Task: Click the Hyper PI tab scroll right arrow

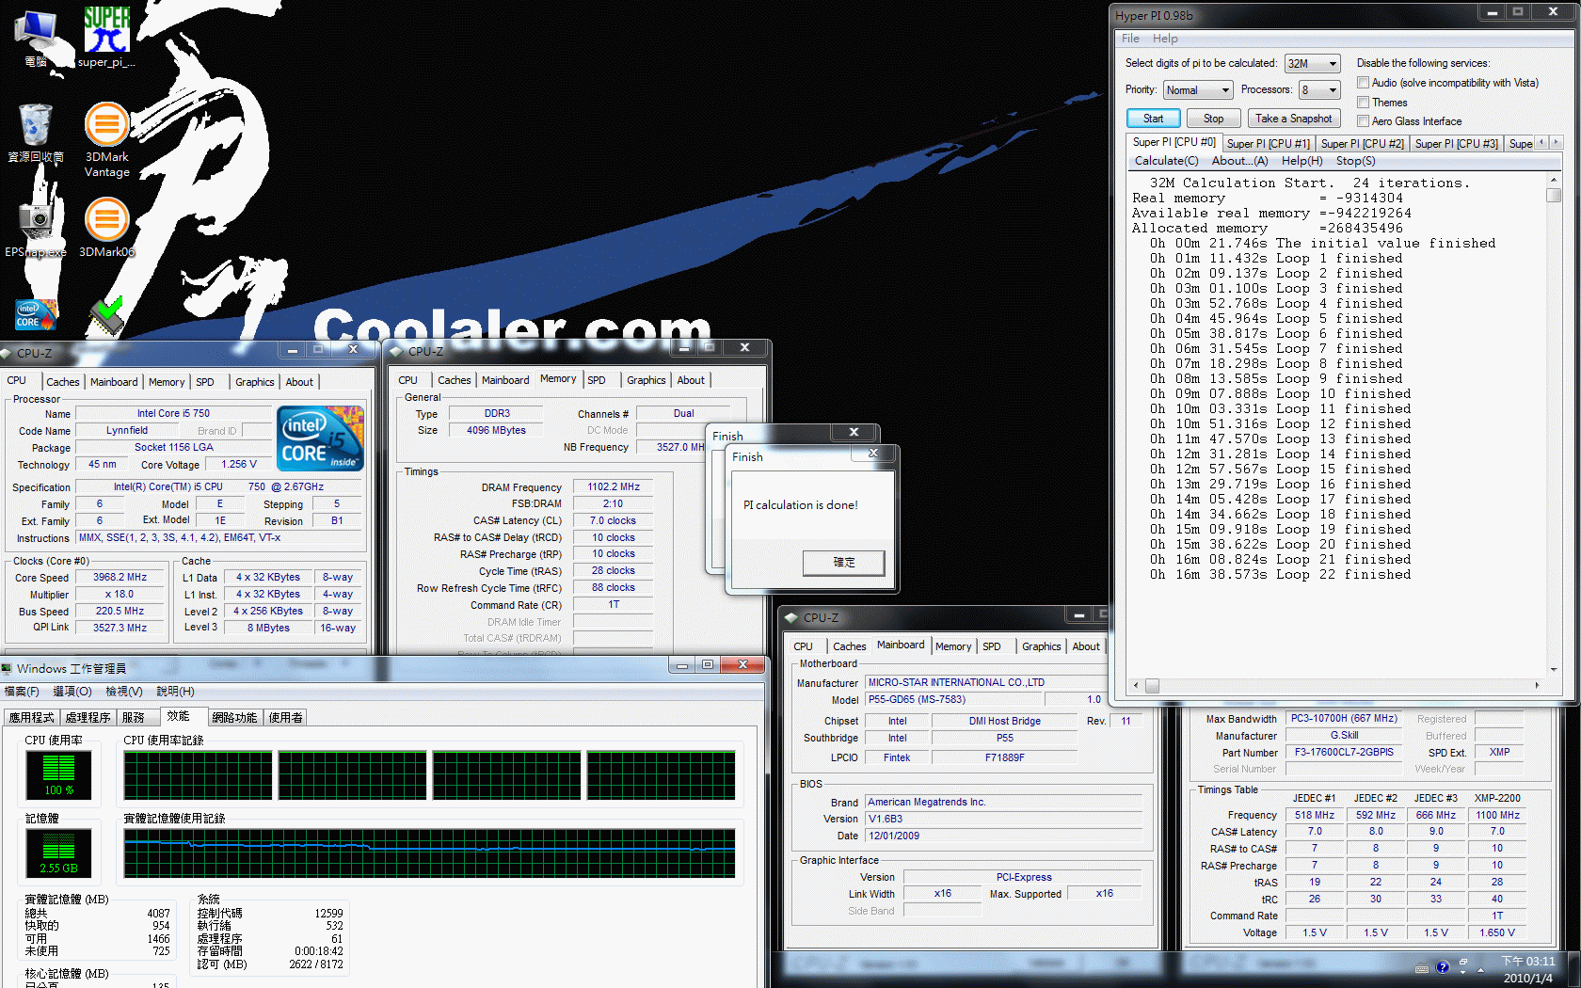Action: (1556, 142)
